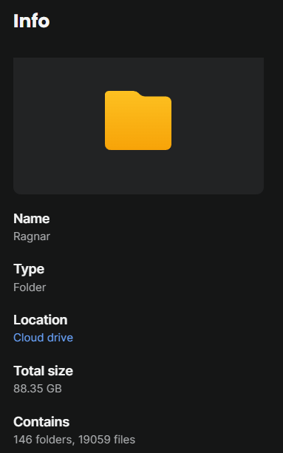Open the Cloud drive location link
Screen dimensions: 283x453
[x=43, y=338]
